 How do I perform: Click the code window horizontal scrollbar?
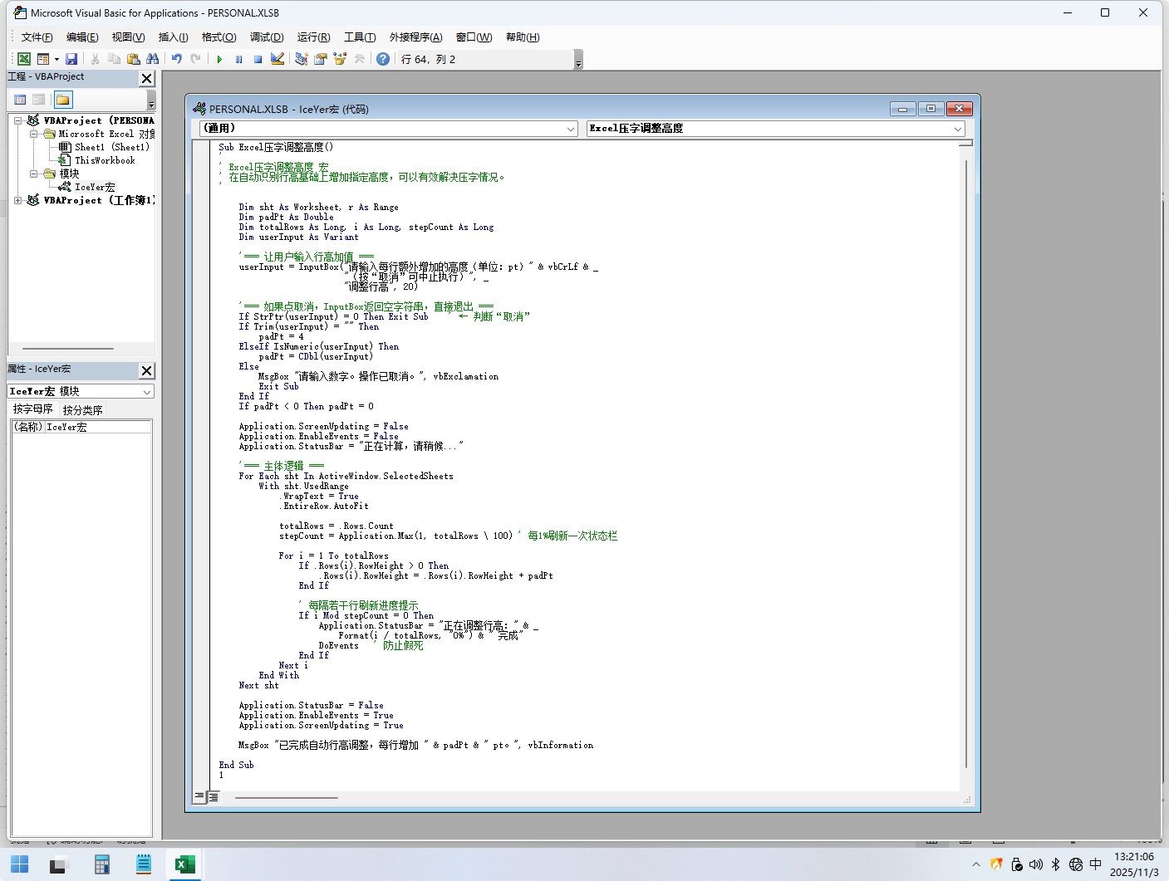tap(287, 797)
